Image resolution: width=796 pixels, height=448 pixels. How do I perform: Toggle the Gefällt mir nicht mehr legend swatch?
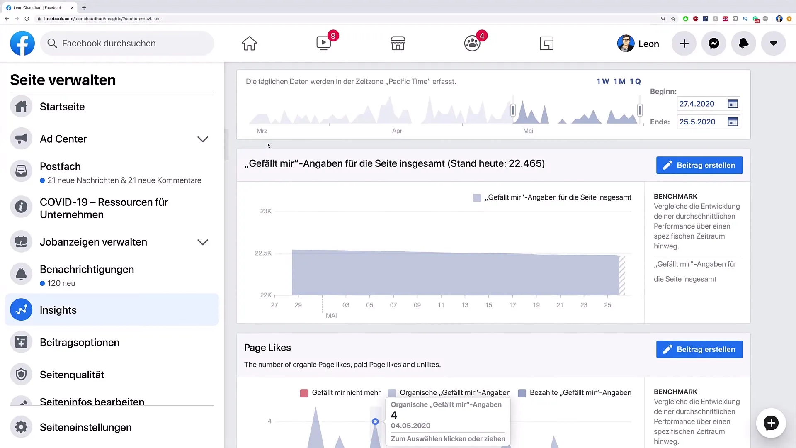(304, 393)
